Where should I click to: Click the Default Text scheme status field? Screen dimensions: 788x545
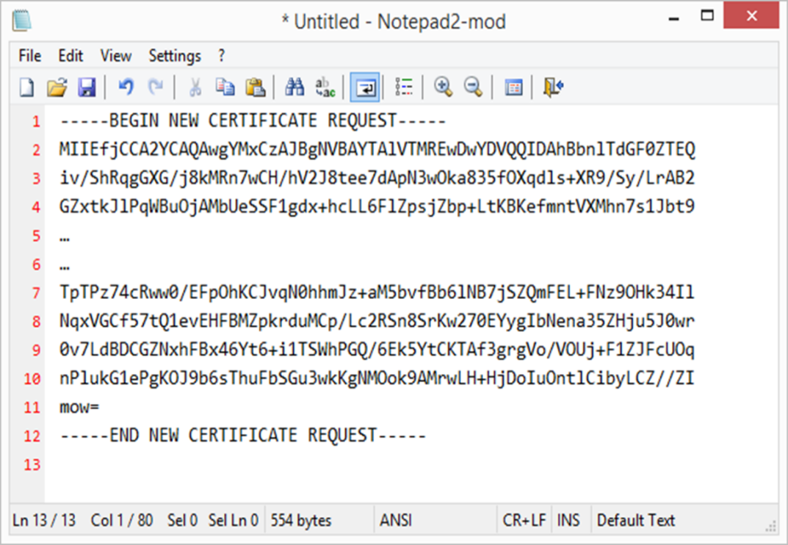tap(636, 520)
